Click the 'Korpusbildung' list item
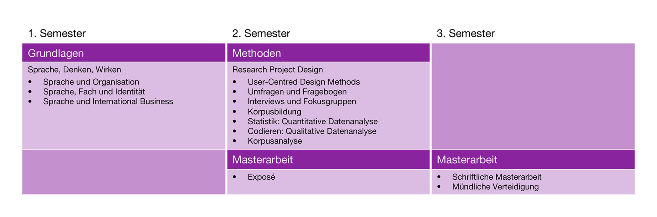This screenshot has height=217, width=657. pos(274,112)
